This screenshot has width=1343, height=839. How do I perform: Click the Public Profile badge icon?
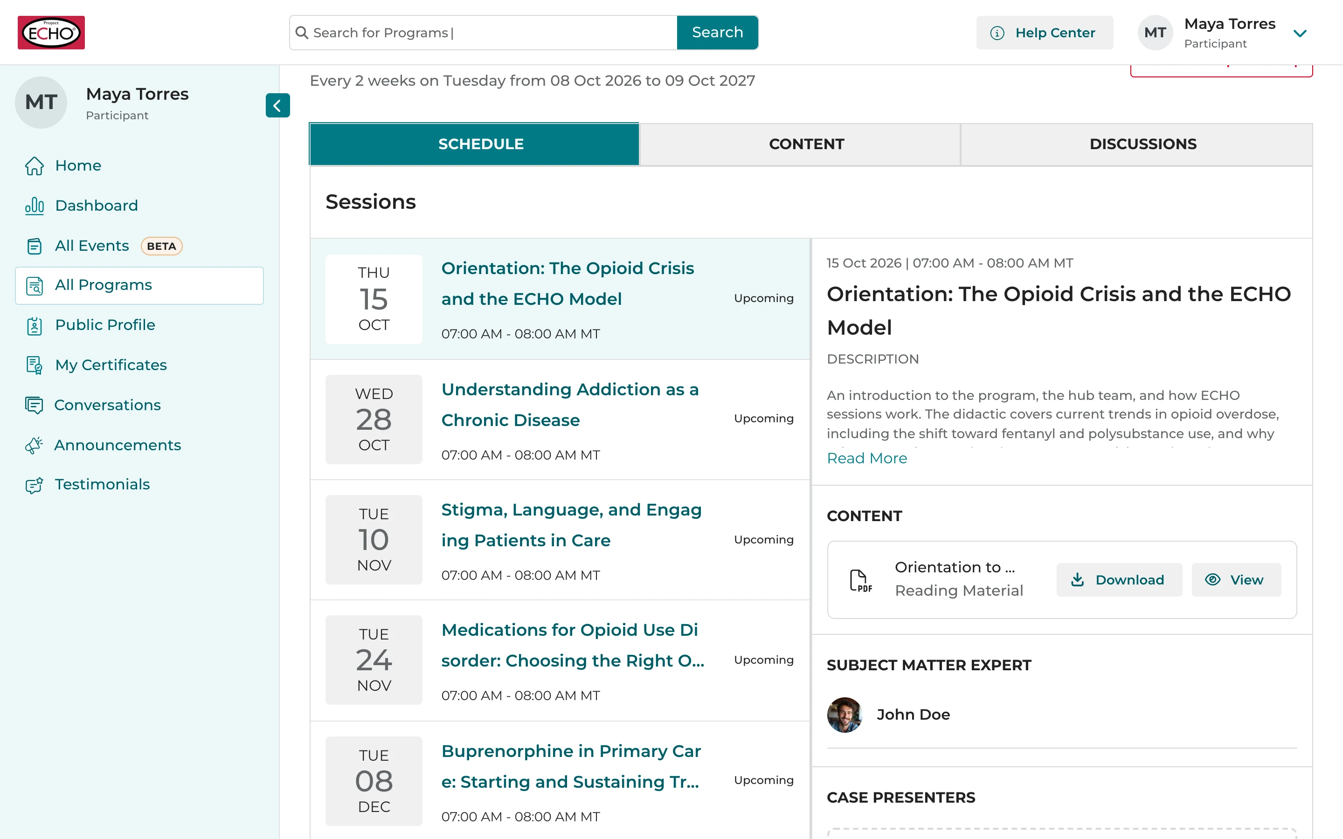click(x=35, y=325)
